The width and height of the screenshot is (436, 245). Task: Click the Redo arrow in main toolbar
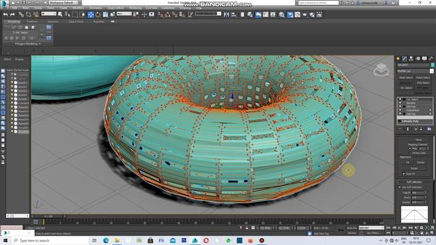coord(12,14)
